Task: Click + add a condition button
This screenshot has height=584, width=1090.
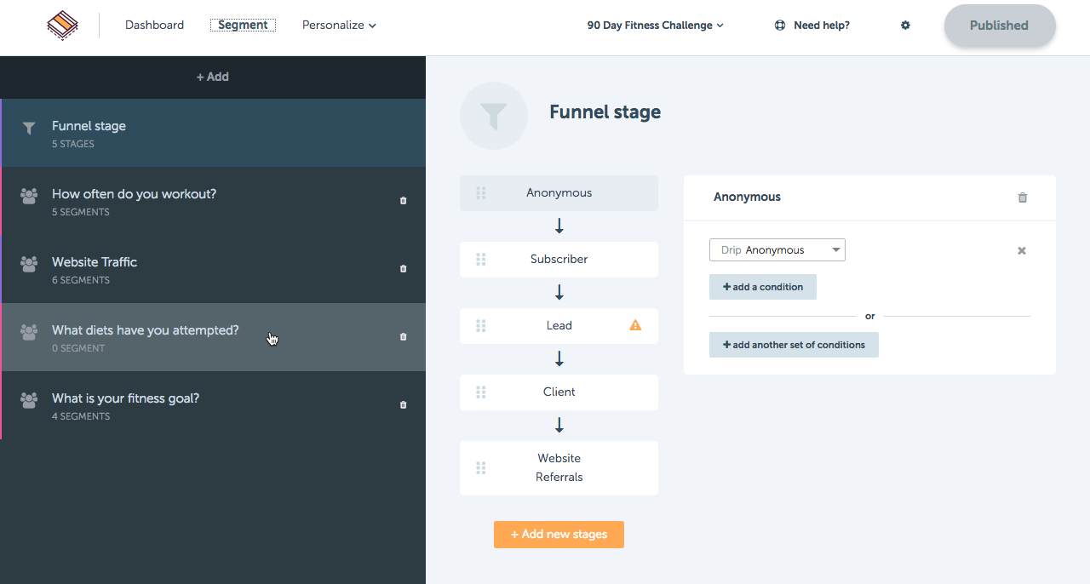Action: (763, 287)
